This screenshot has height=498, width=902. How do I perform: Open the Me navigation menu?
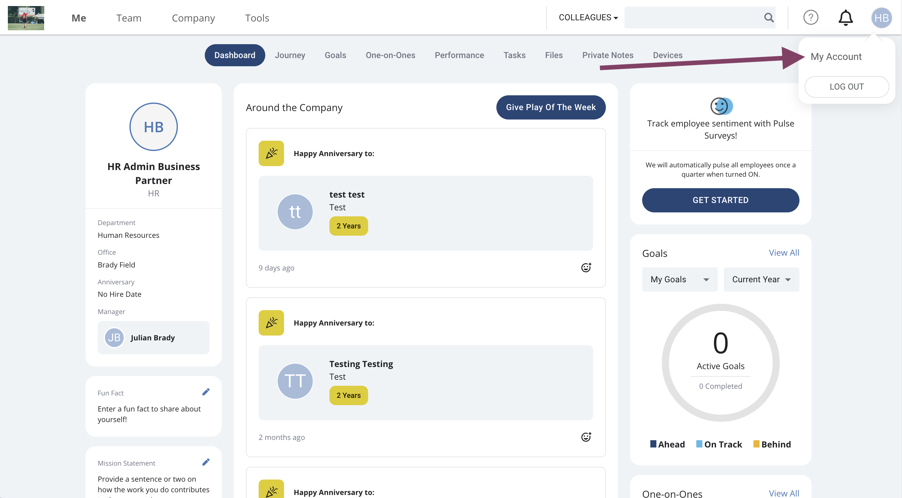point(79,18)
